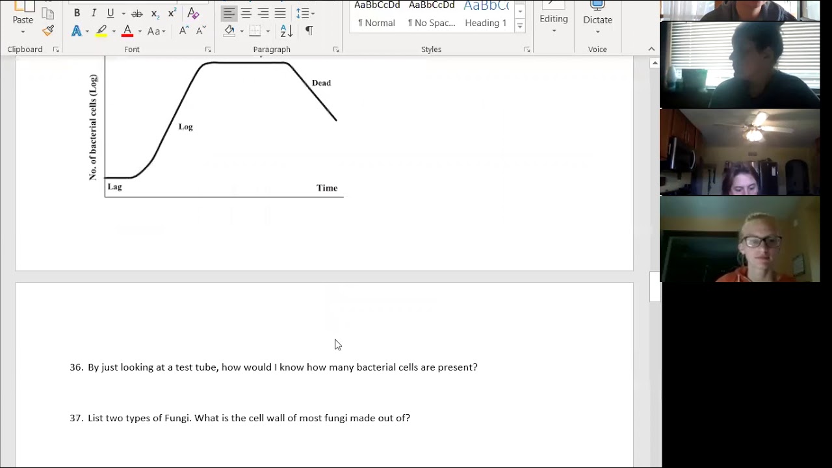The width and height of the screenshot is (832, 468).
Task: Align text right
Action: coord(263,13)
